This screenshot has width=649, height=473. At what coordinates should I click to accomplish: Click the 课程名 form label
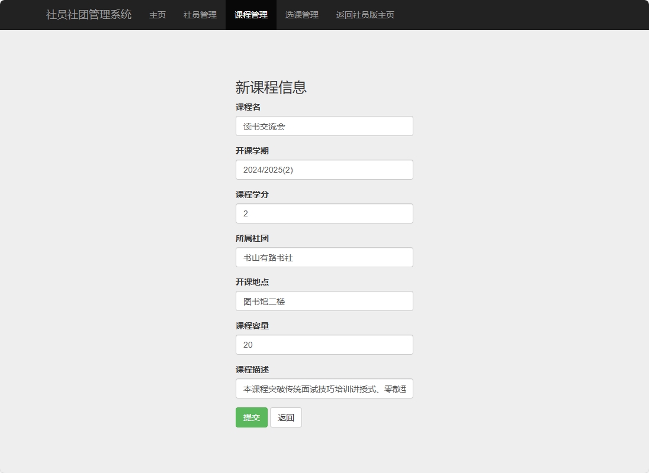click(x=249, y=107)
